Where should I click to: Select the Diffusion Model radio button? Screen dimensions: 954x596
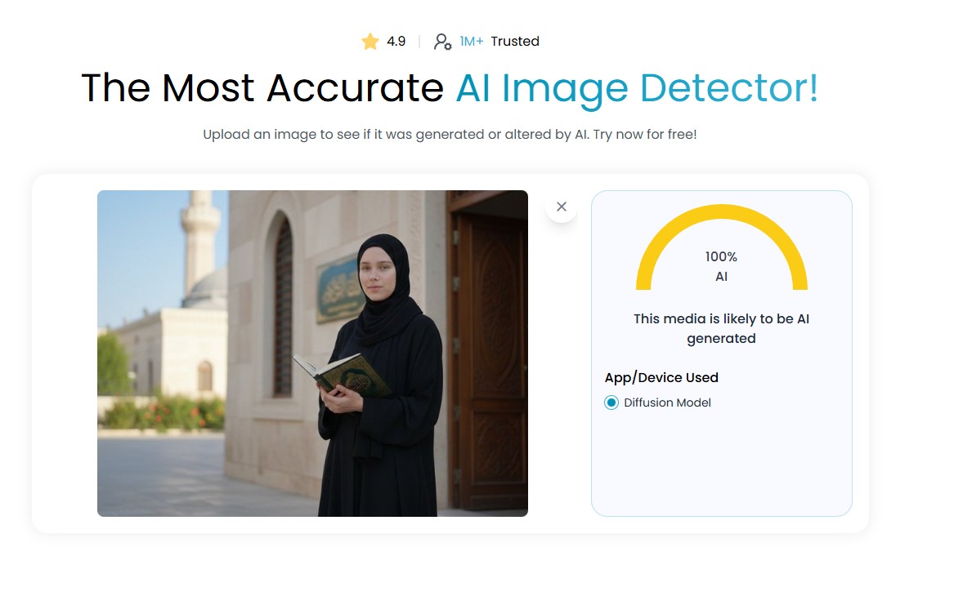coord(611,403)
